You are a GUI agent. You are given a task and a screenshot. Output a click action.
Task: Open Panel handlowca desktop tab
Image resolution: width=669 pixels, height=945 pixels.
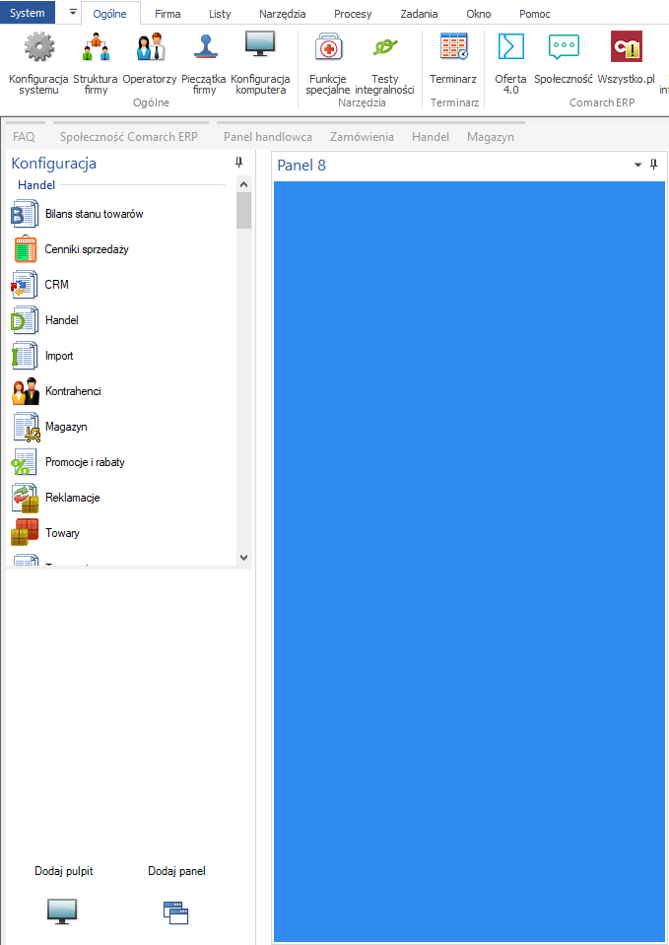coord(268,137)
